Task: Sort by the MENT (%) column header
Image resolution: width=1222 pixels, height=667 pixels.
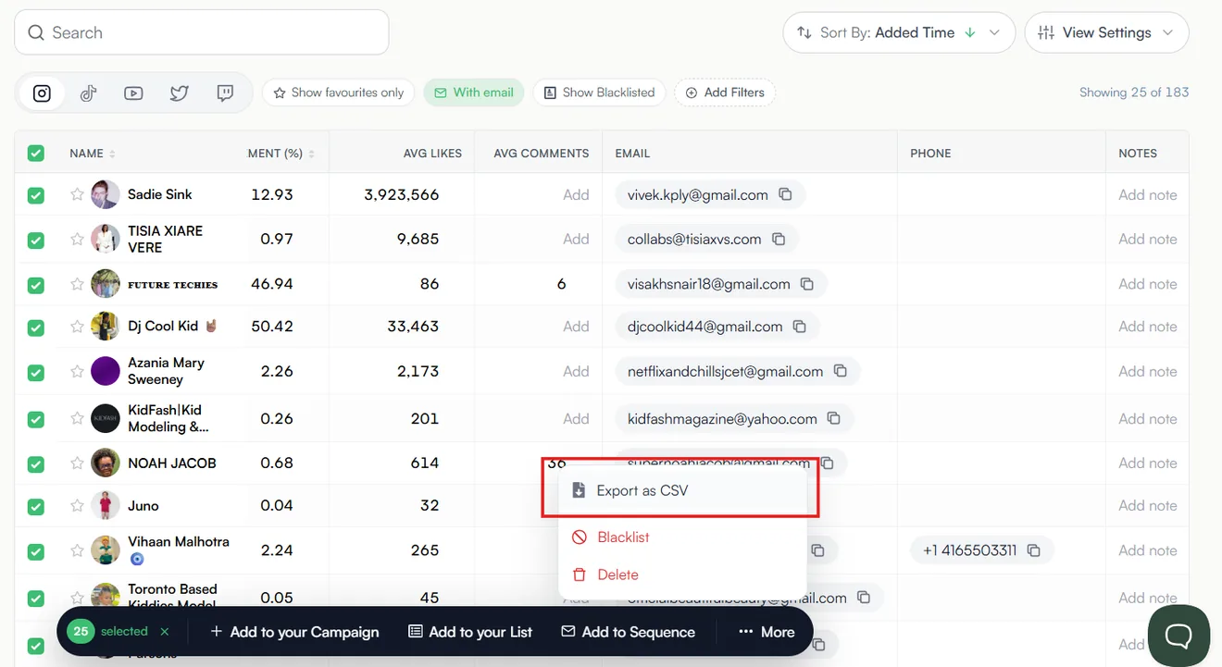Action: coord(281,154)
